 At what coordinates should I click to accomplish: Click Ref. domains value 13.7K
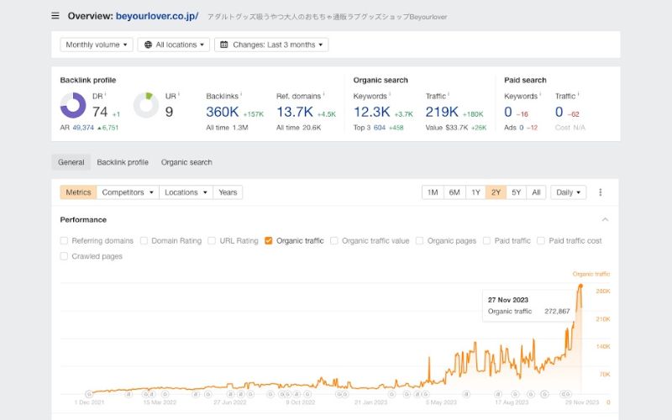(x=295, y=112)
